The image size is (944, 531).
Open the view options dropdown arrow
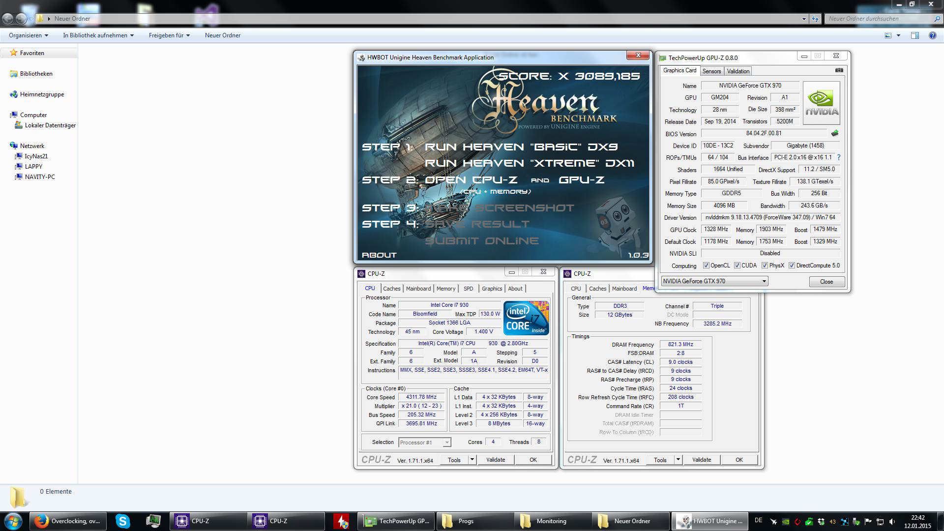[x=898, y=35]
